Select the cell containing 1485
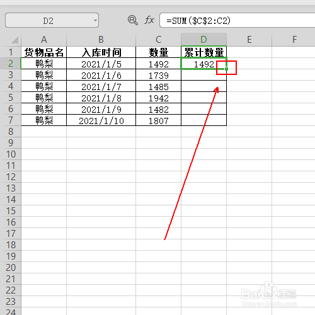Viewport: 315px width, 315px height. [159, 86]
